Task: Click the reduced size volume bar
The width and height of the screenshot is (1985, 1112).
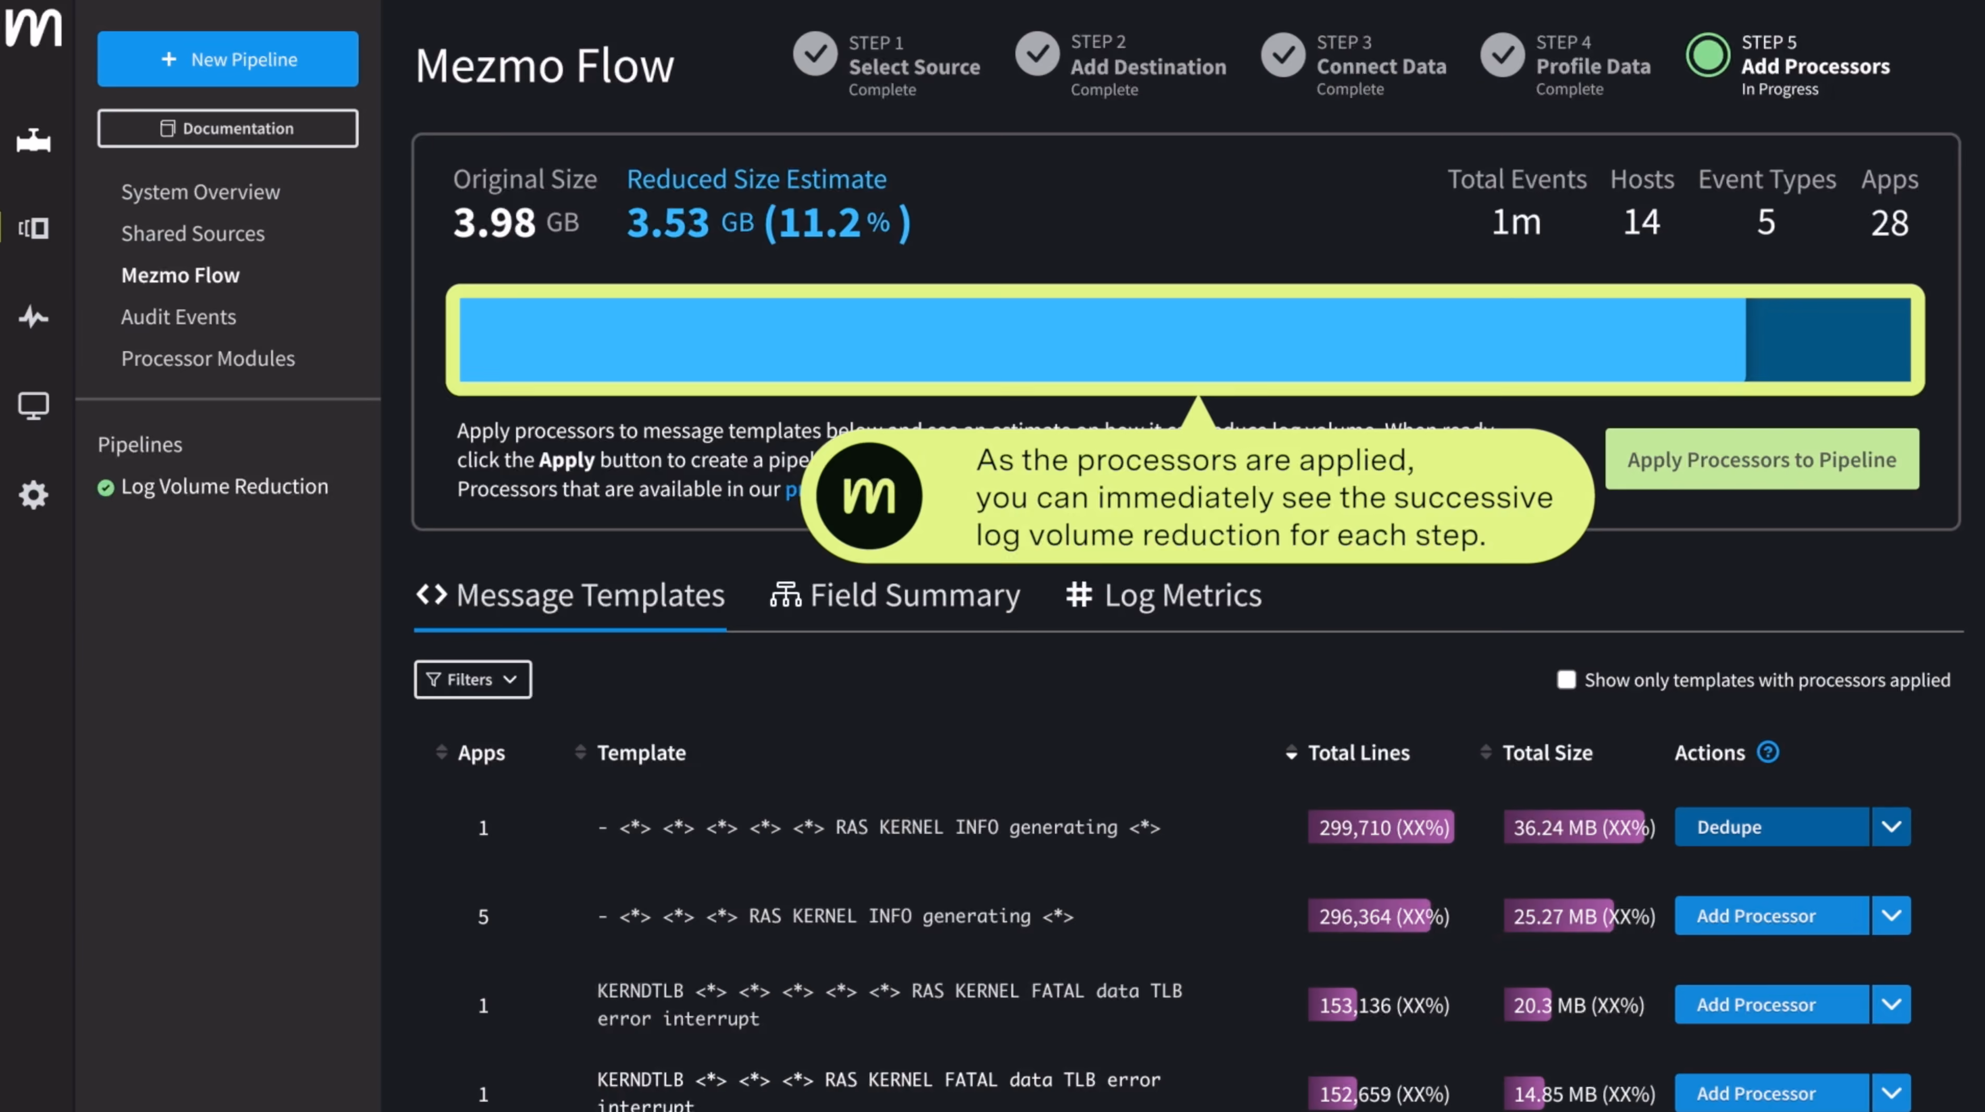Action: pyautogui.click(x=1185, y=340)
